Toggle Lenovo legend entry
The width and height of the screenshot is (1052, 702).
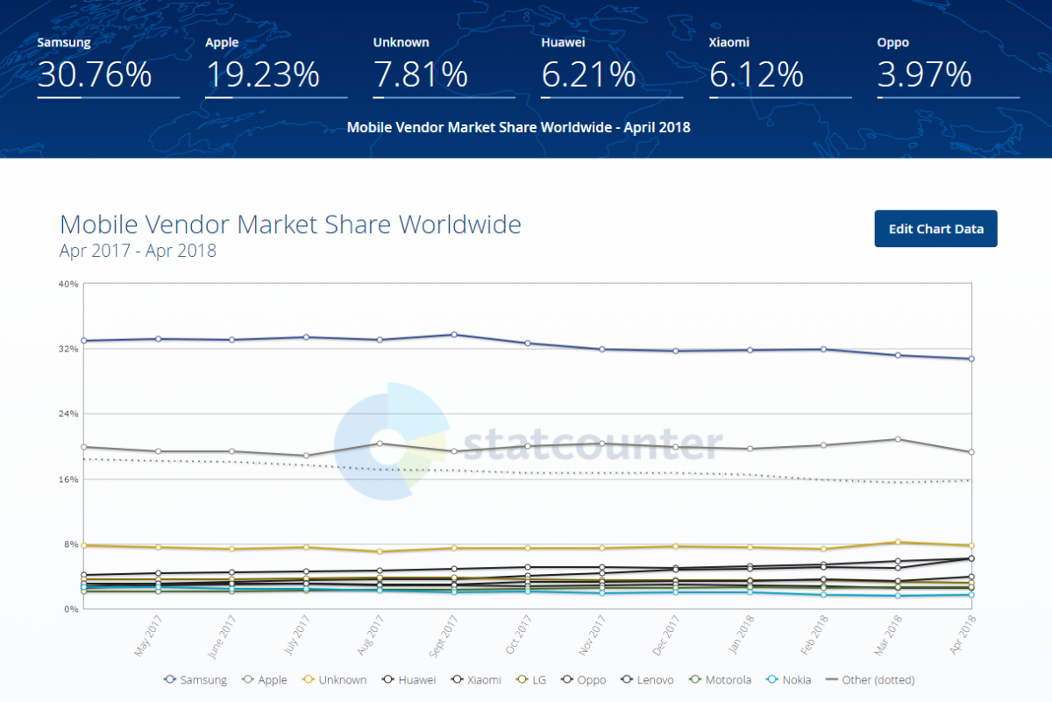[647, 679]
